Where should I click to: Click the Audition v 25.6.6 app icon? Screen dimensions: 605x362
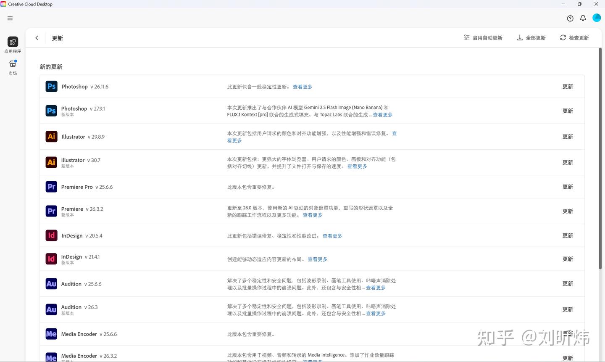[51, 284]
